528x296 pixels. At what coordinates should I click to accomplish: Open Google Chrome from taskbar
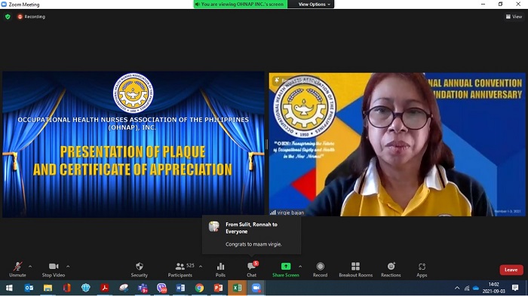[199, 288]
